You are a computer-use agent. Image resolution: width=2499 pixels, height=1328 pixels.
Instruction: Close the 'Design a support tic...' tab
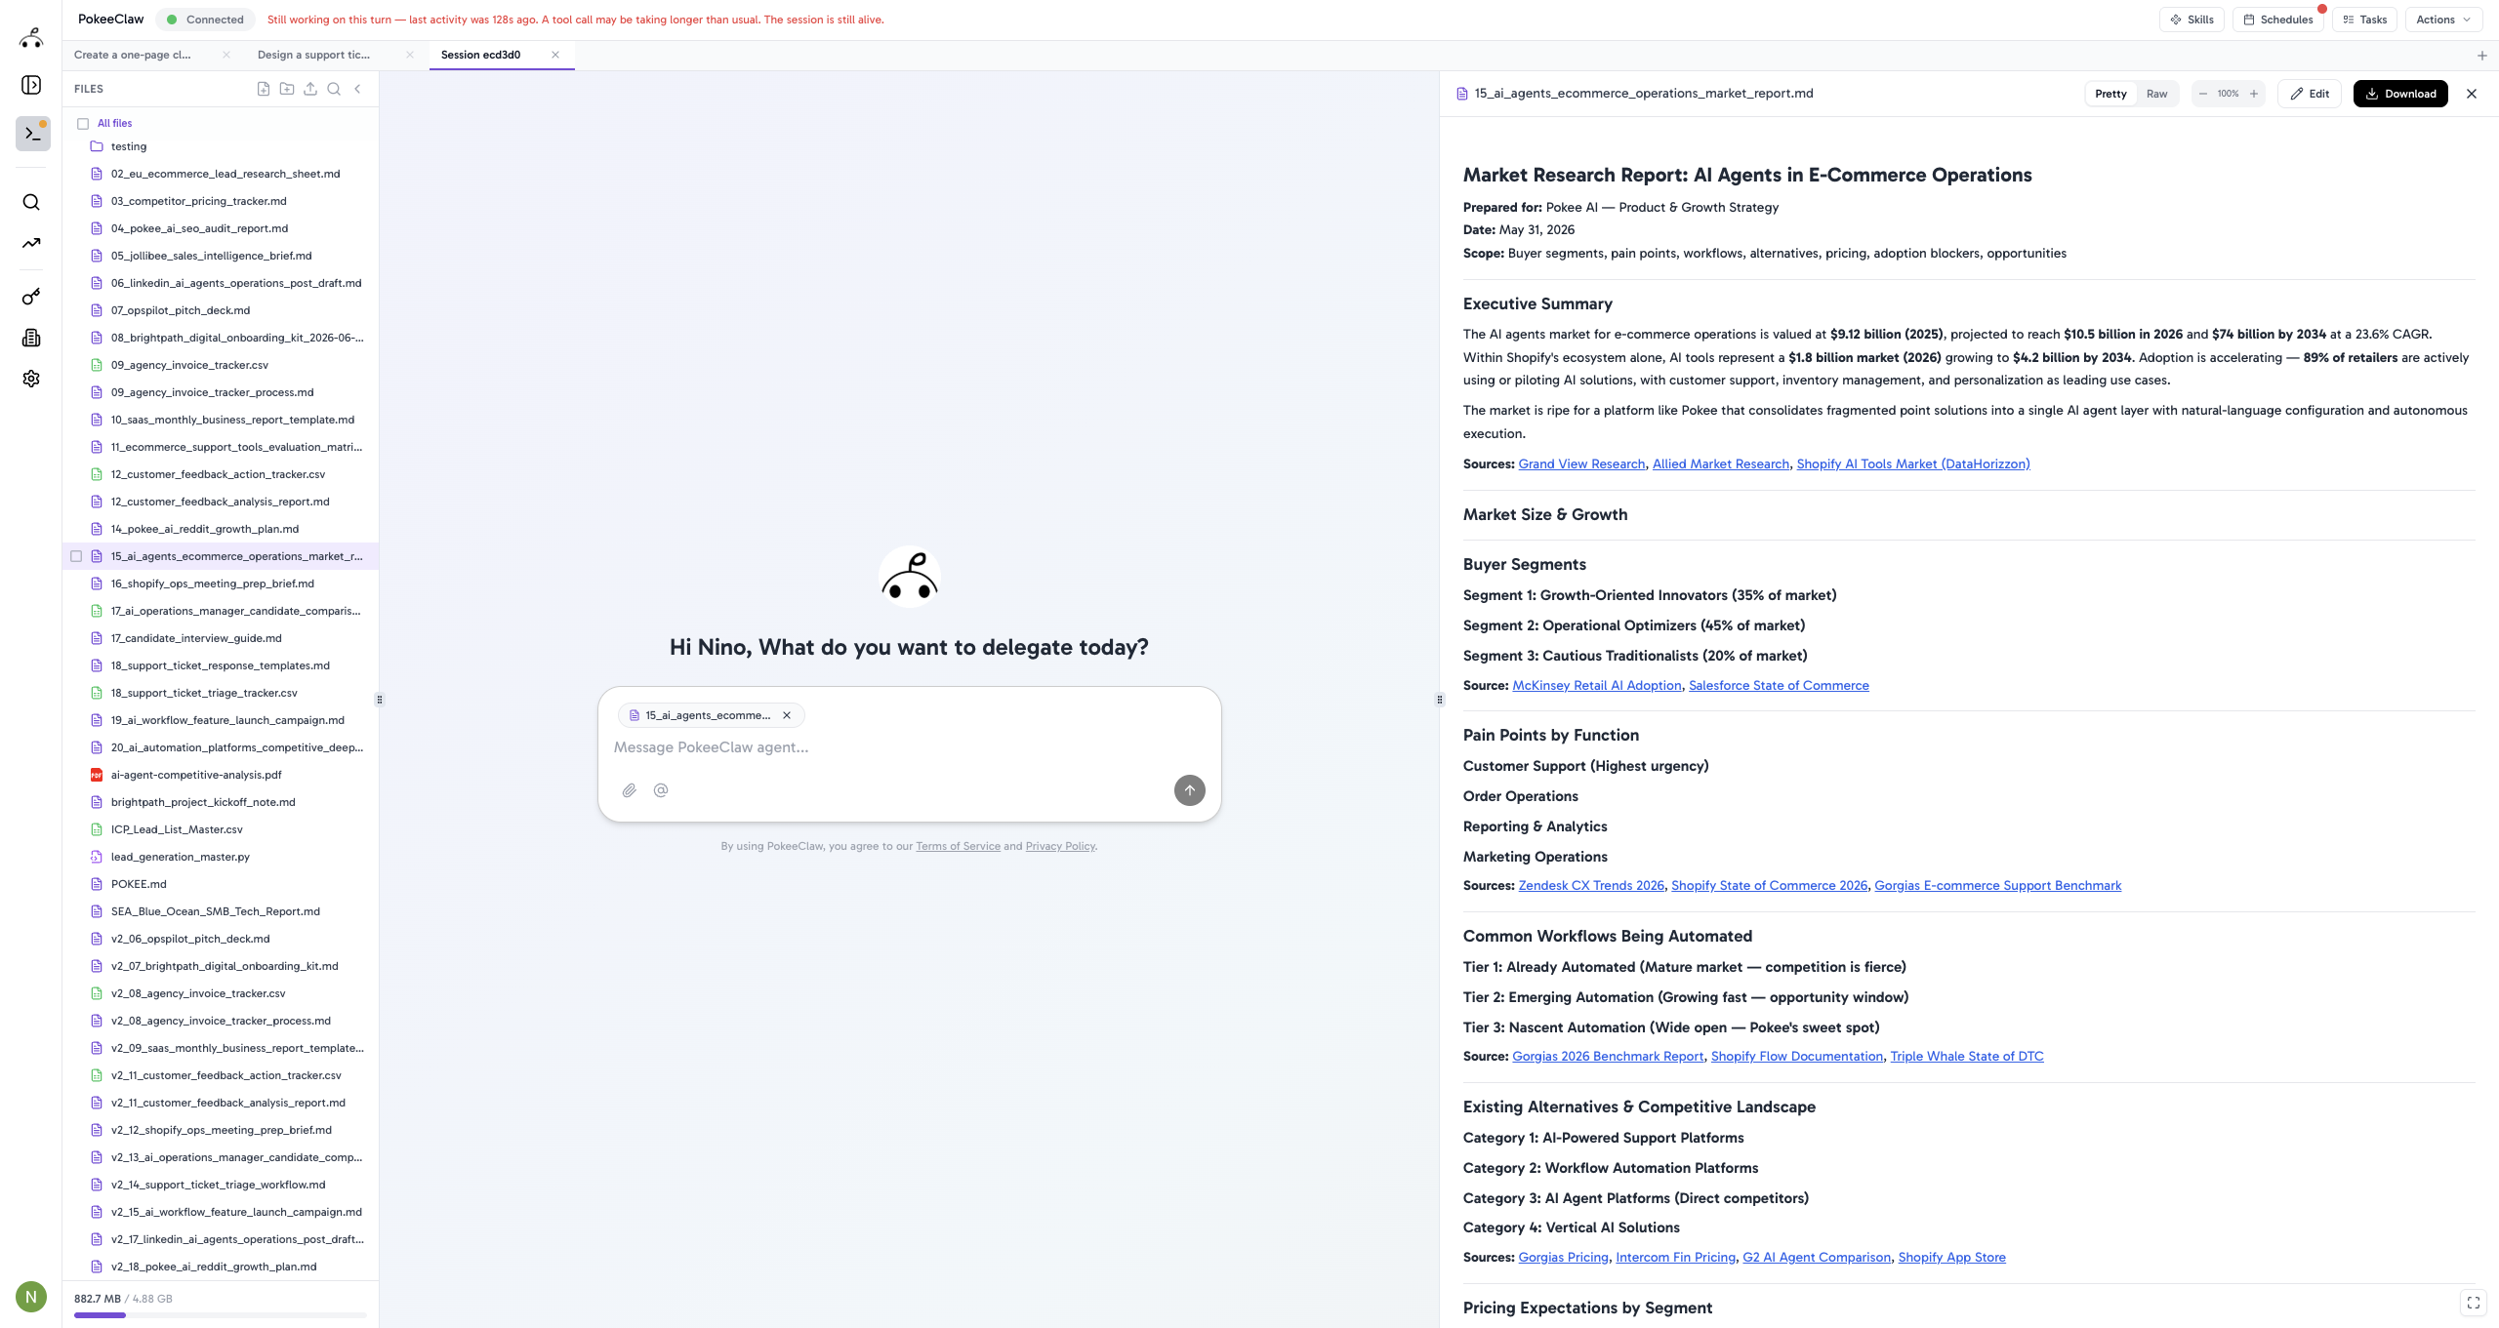410,55
